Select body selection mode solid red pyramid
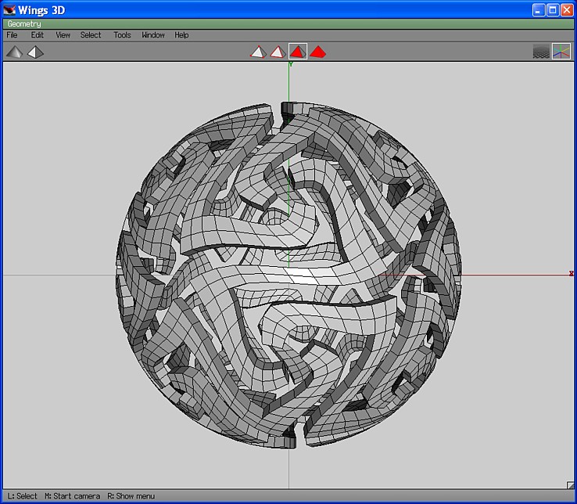Screen dimensions: 577x504 pyautogui.click(x=317, y=52)
